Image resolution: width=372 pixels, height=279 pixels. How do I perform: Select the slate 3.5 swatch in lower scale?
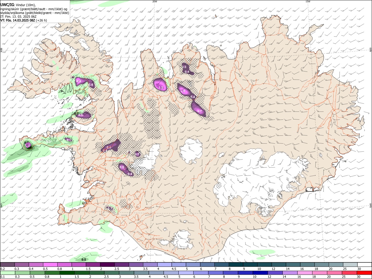141,273
